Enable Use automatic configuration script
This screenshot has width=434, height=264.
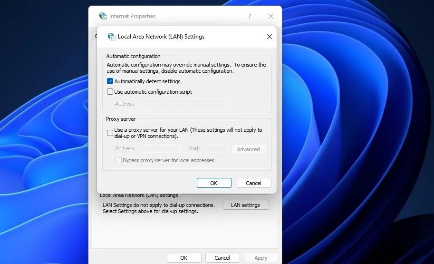point(110,92)
